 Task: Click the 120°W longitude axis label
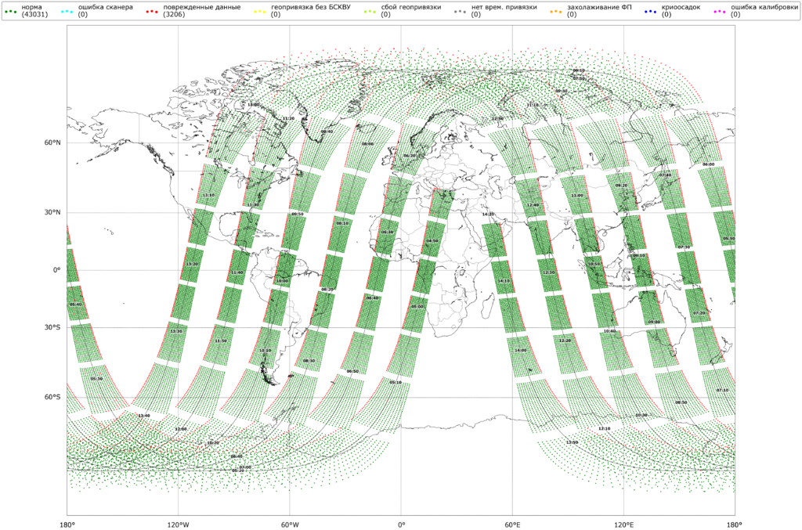coord(178,523)
